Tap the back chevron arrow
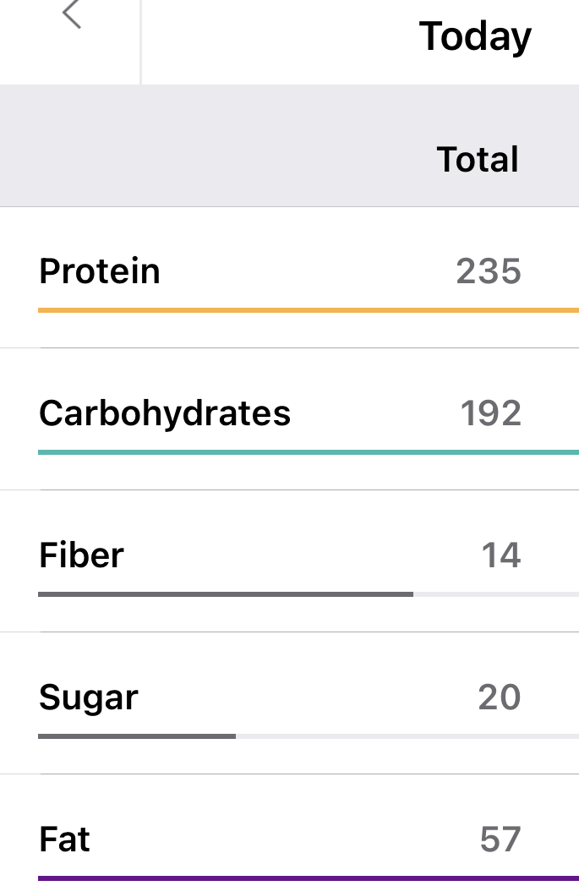 tap(72, 15)
